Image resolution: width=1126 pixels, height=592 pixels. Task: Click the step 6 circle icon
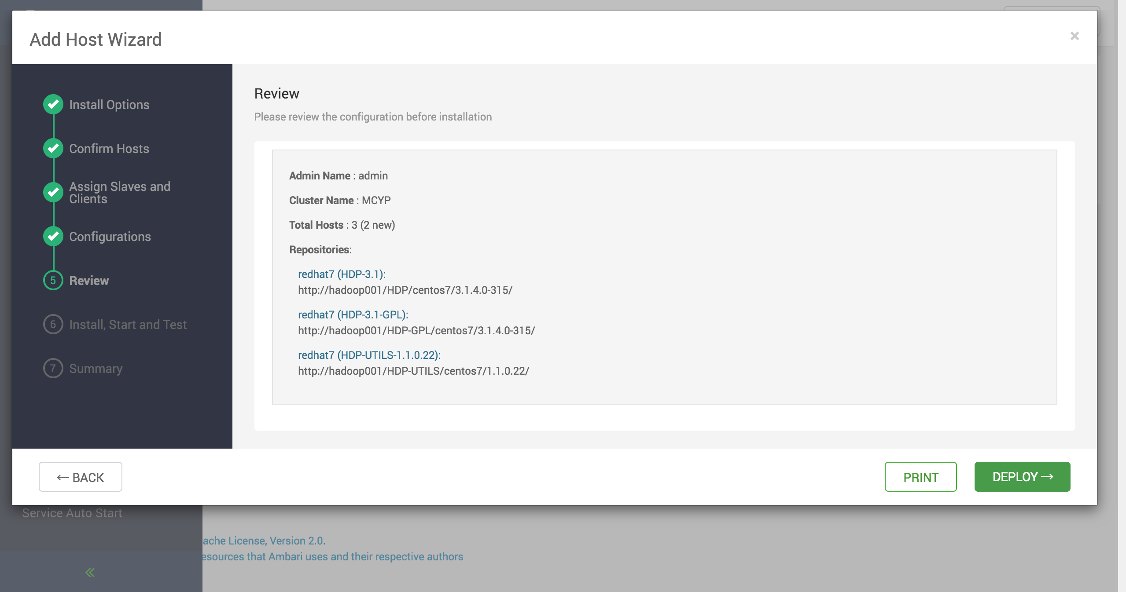53,324
